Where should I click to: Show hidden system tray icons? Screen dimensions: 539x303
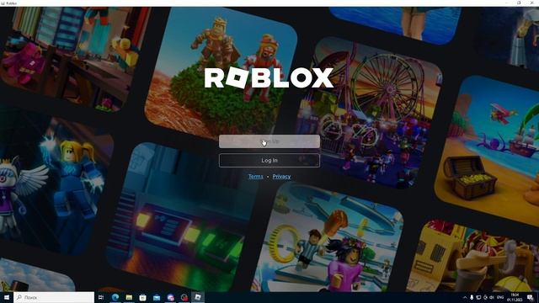[465, 297]
